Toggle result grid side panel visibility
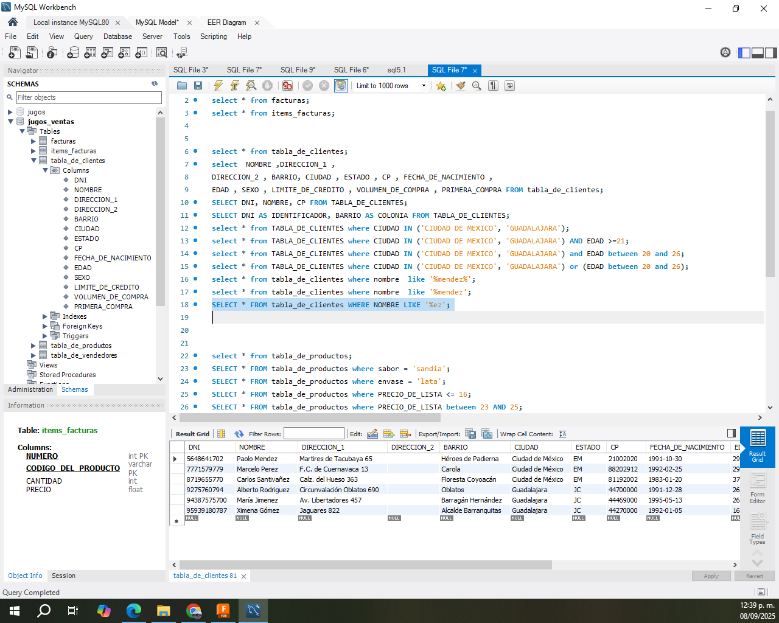779x623 pixels. 732,433
